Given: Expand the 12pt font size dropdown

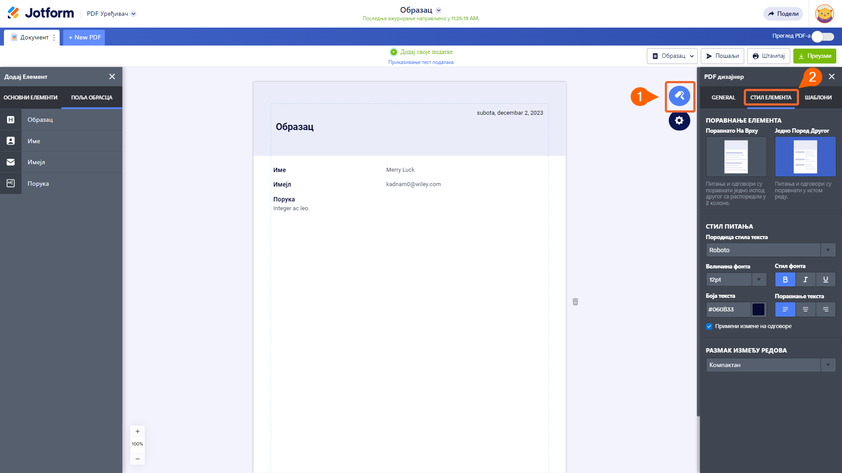Looking at the screenshot, I should 736,279.
